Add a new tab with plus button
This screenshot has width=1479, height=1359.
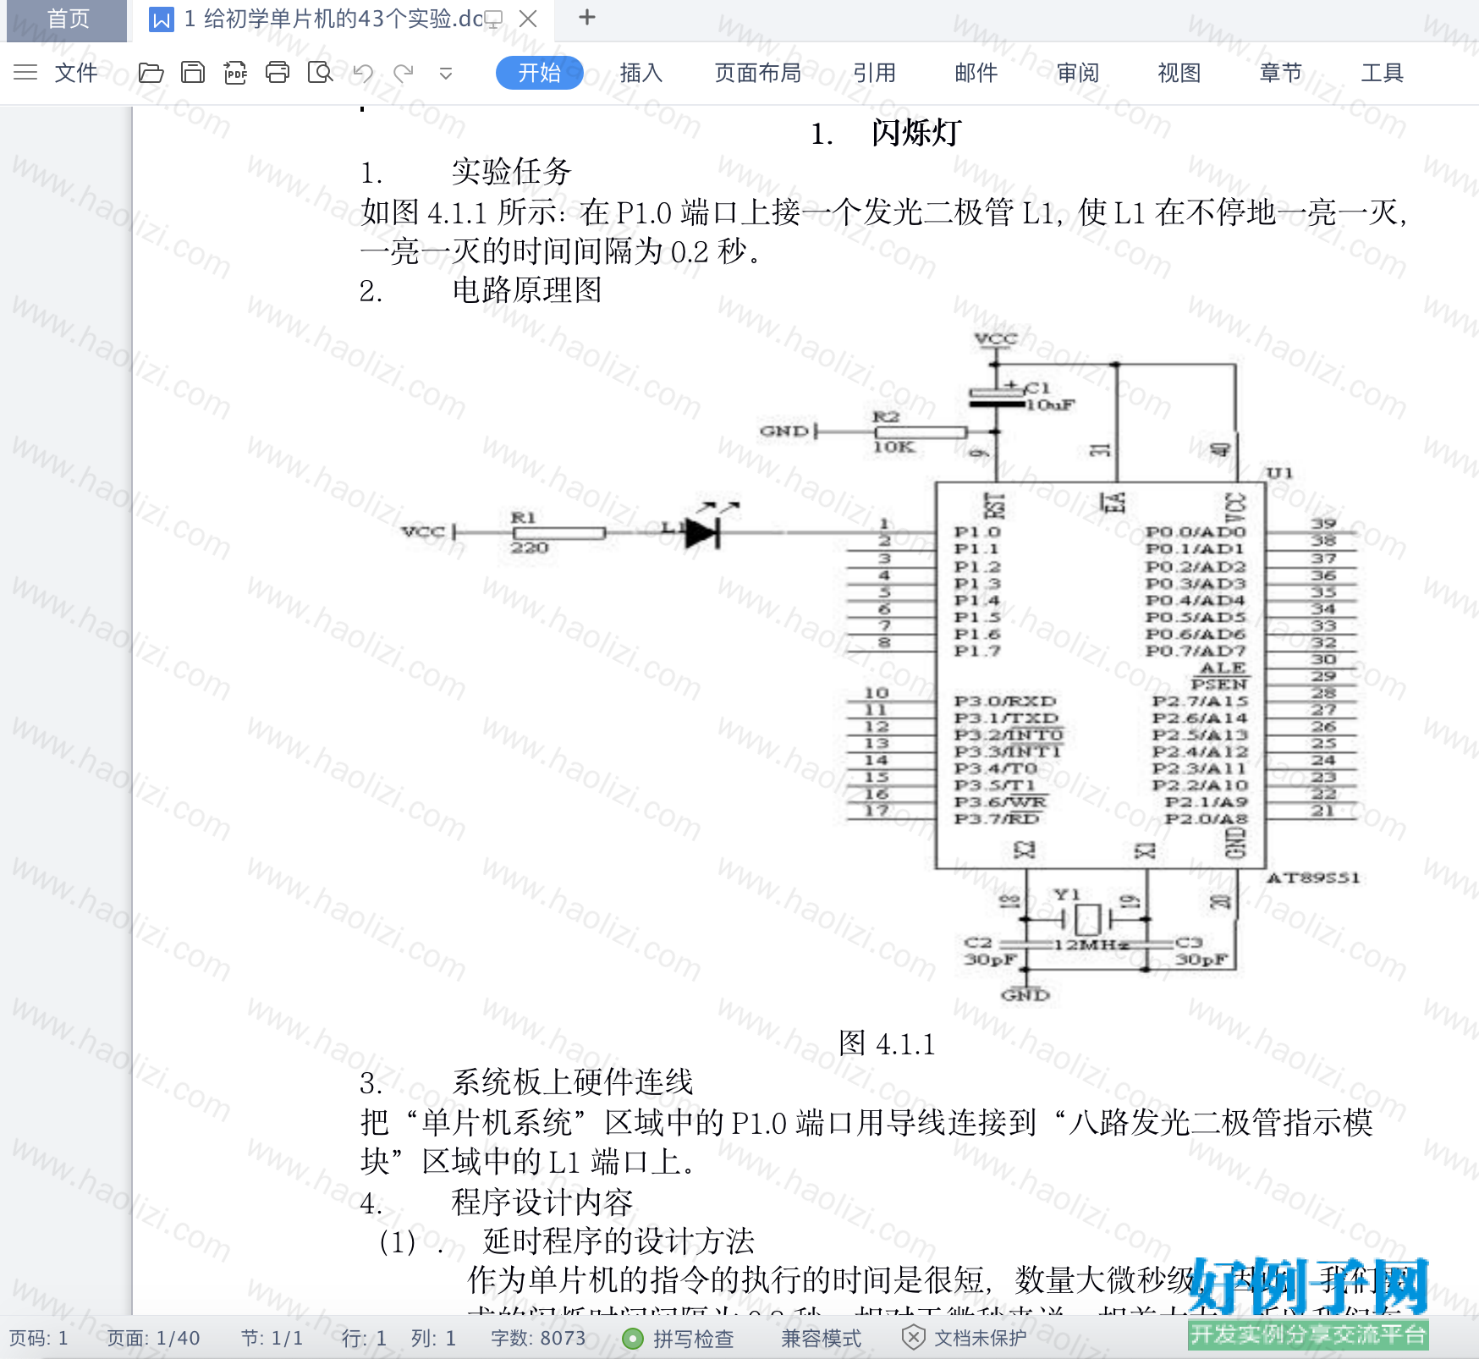point(587,18)
